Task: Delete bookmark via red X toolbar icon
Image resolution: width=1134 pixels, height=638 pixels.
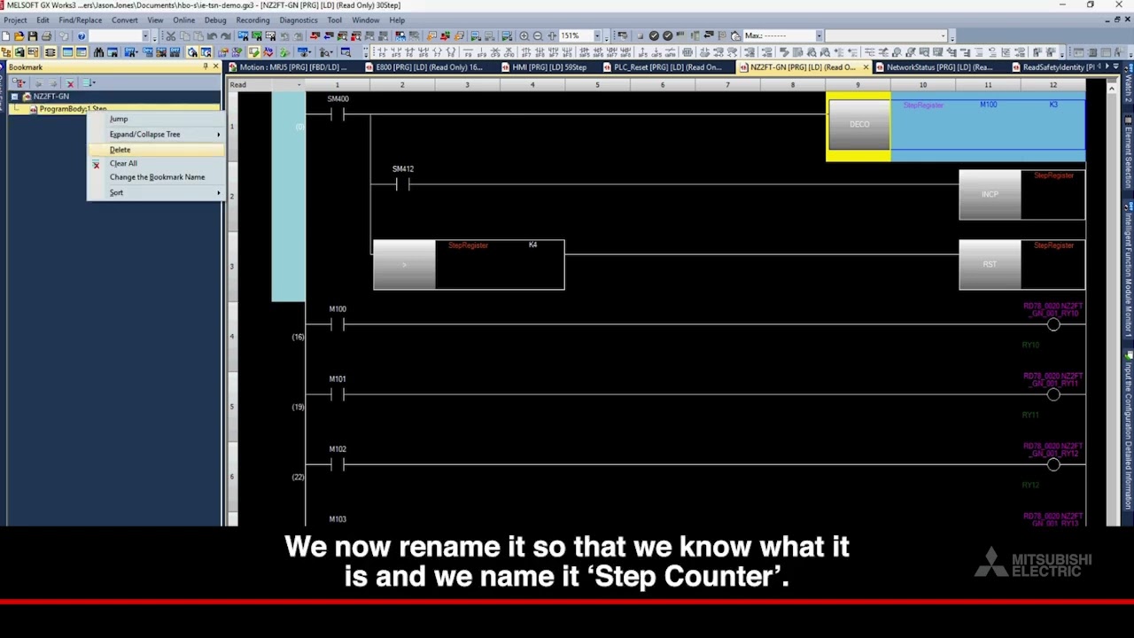Action: tap(71, 83)
